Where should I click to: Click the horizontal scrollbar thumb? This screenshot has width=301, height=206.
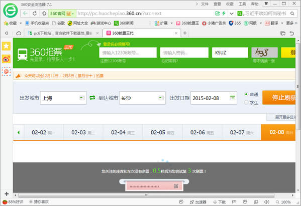coord(146,195)
